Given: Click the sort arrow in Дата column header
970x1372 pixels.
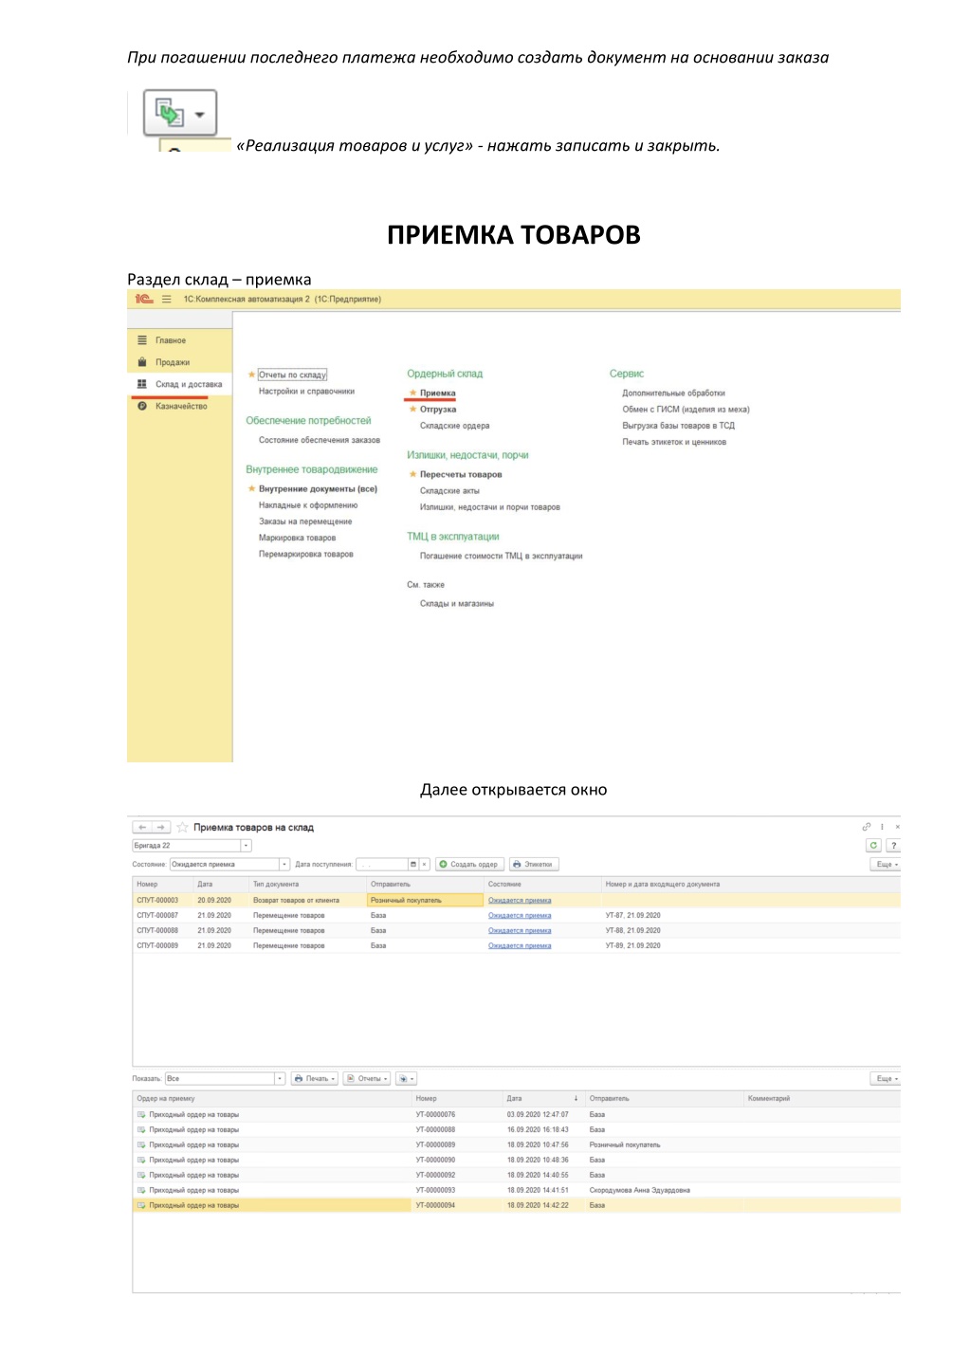Looking at the screenshot, I should tap(576, 1099).
